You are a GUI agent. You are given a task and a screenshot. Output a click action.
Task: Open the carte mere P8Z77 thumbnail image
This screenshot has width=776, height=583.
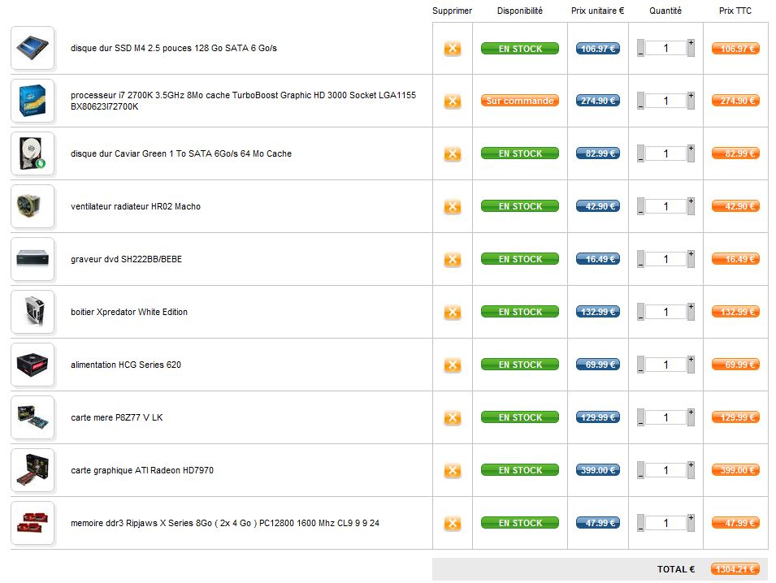33,417
